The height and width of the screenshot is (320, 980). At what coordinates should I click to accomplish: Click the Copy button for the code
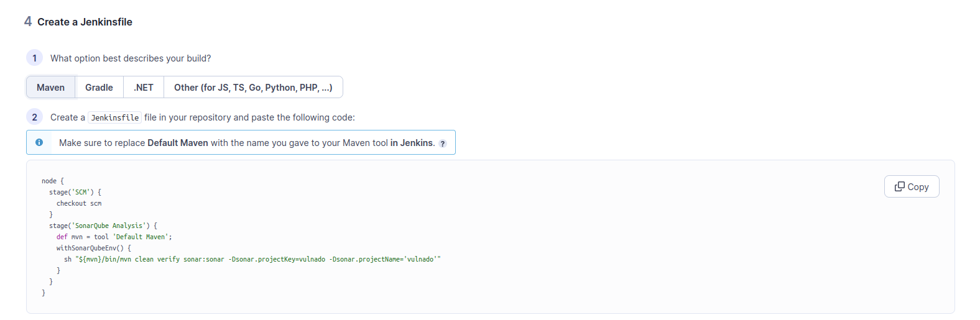912,186
